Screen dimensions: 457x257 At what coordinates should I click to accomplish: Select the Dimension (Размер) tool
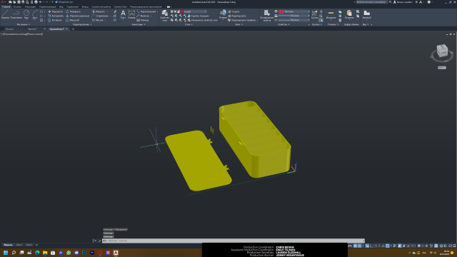click(131, 14)
